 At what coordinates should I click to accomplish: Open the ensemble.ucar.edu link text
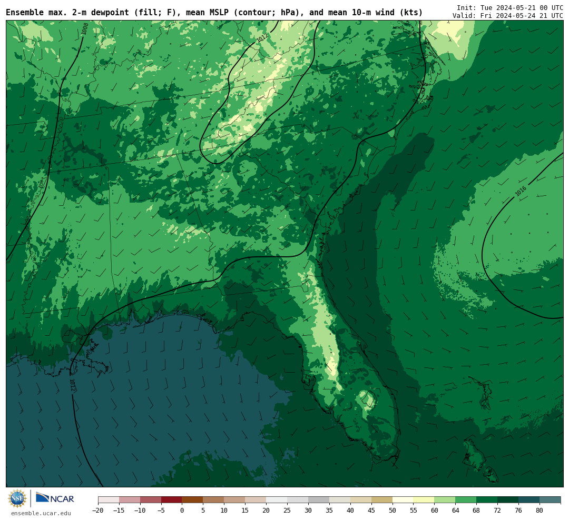point(41,513)
